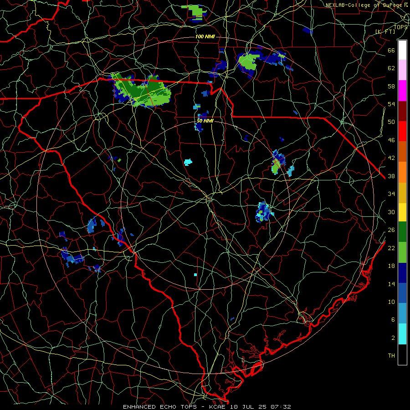This screenshot has width=410, height=410.
Task: Click the dark orange legend swatch
Action: tap(402, 151)
